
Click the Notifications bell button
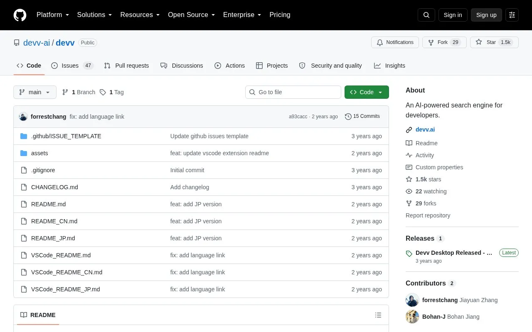[395, 42]
